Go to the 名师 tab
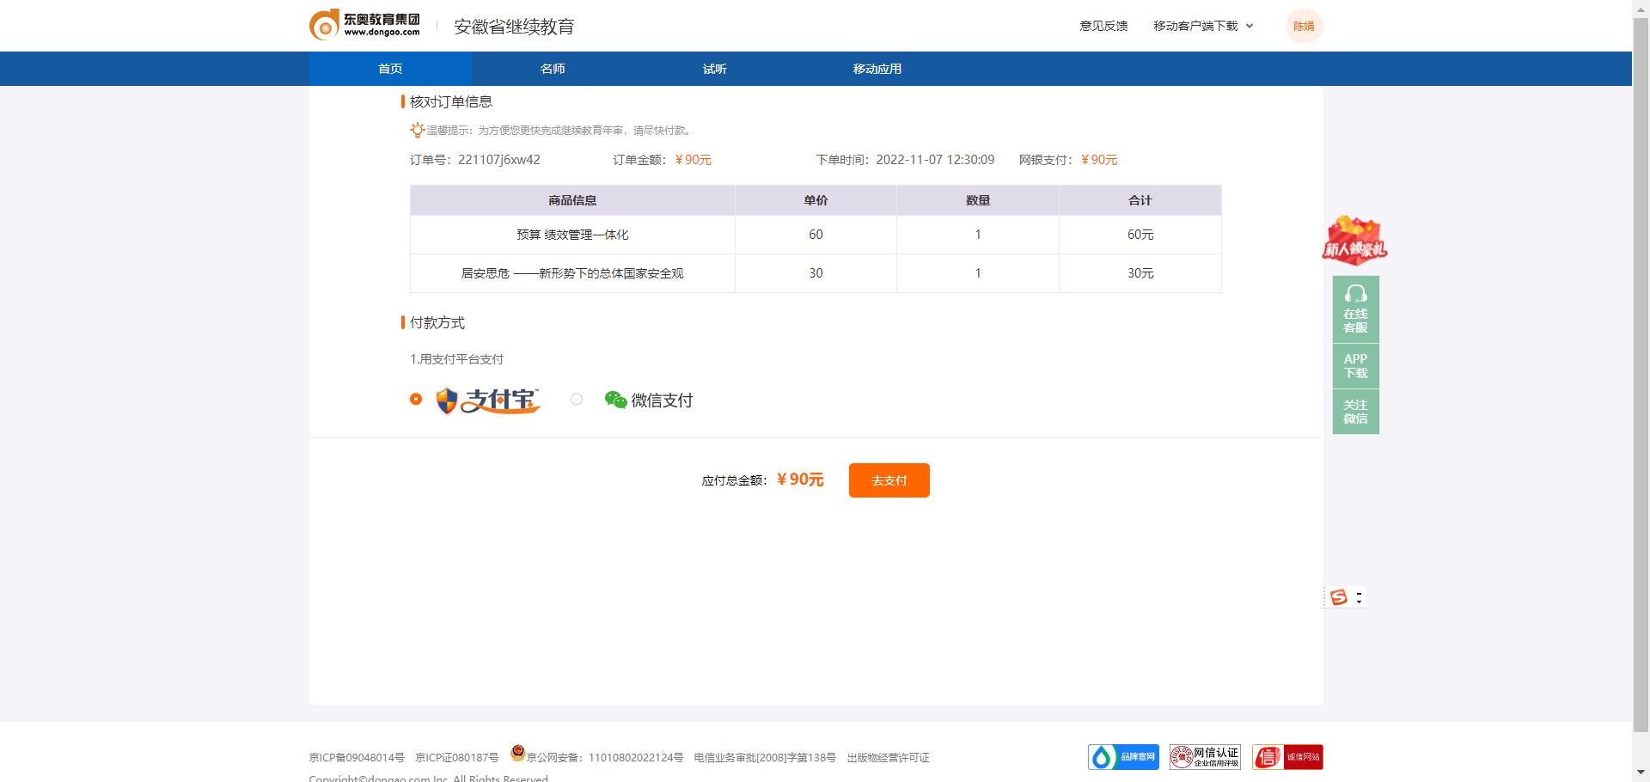This screenshot has width=1650, height=782. click(x=553, y=69)
